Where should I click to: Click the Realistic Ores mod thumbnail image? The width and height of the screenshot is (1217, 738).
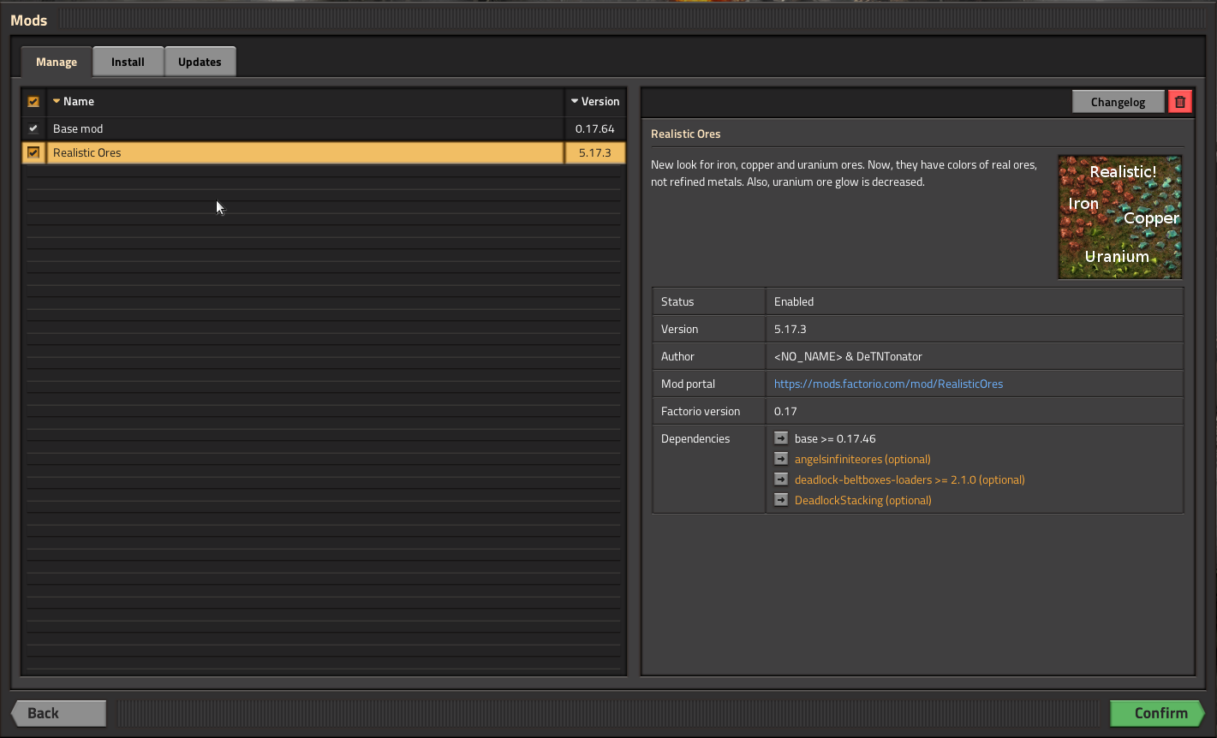(1120, 217)
